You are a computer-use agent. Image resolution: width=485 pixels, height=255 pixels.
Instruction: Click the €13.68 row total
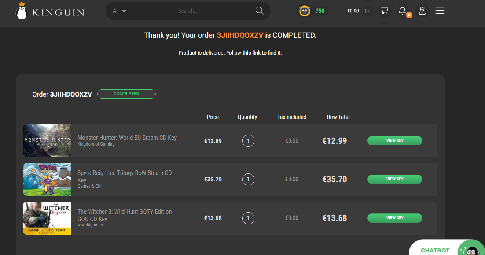(335, 218)
